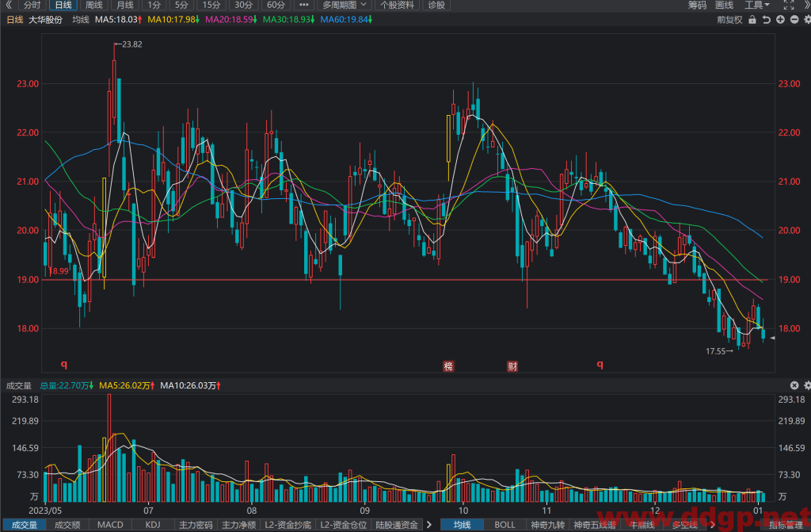Select the 60分 period tab

point(276,5)
